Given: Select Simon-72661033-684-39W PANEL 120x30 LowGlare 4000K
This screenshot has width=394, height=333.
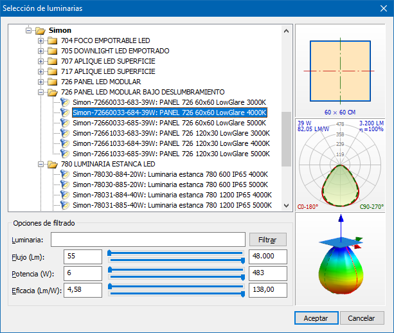Looking at the screenshot, I should [171, 143].
